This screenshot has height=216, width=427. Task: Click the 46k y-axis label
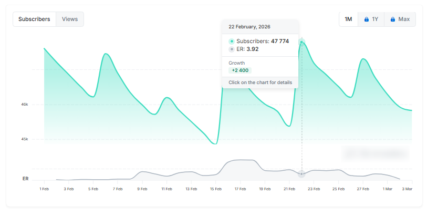point(25,105)
